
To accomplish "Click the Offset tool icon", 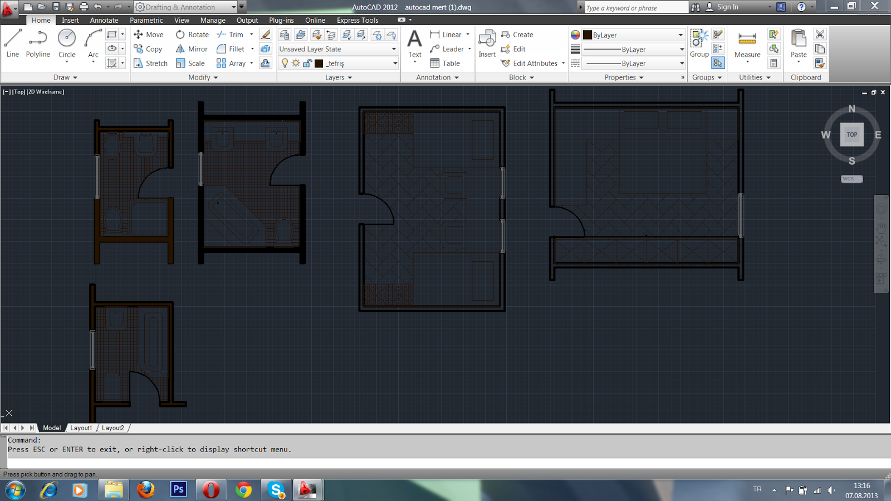I will point(266,63).
